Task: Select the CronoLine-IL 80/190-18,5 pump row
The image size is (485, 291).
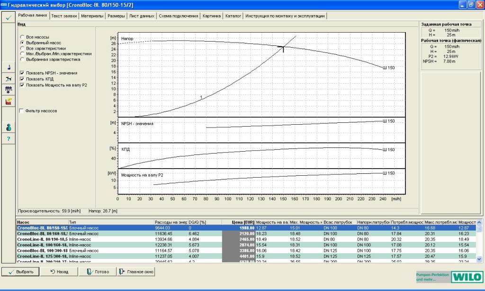Action: pos(246,239)
